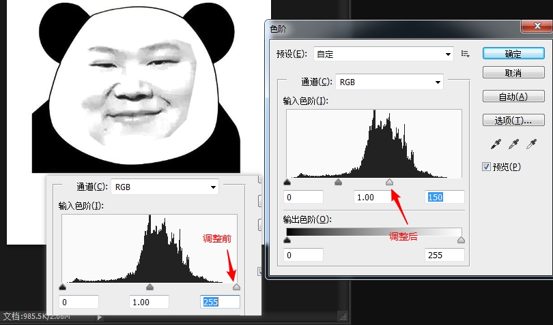The height and width of the screenshot is (325, 553).
Task: Click the black input slider in before panel
Action: [62, 287]
